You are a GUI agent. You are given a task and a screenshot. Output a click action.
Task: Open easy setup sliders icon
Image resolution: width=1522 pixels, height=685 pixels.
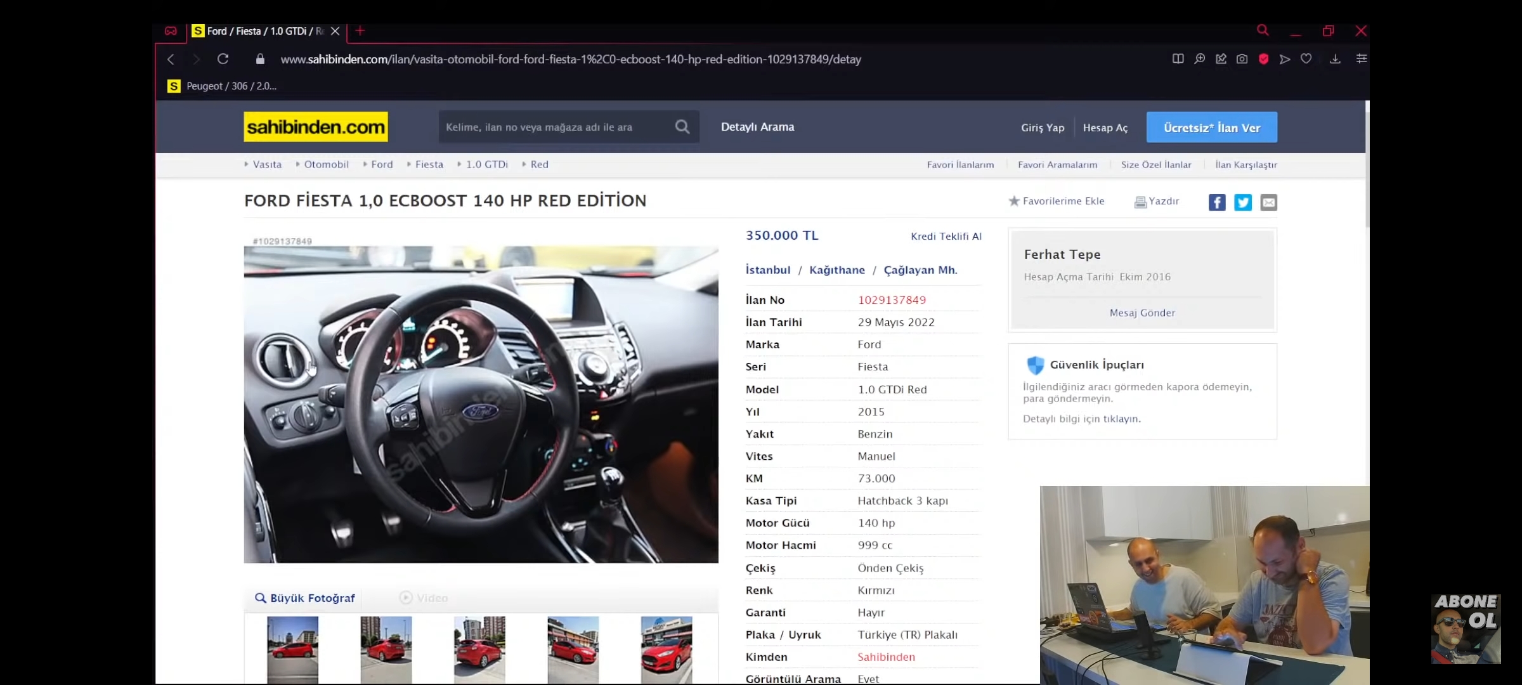click(1361, 59)
